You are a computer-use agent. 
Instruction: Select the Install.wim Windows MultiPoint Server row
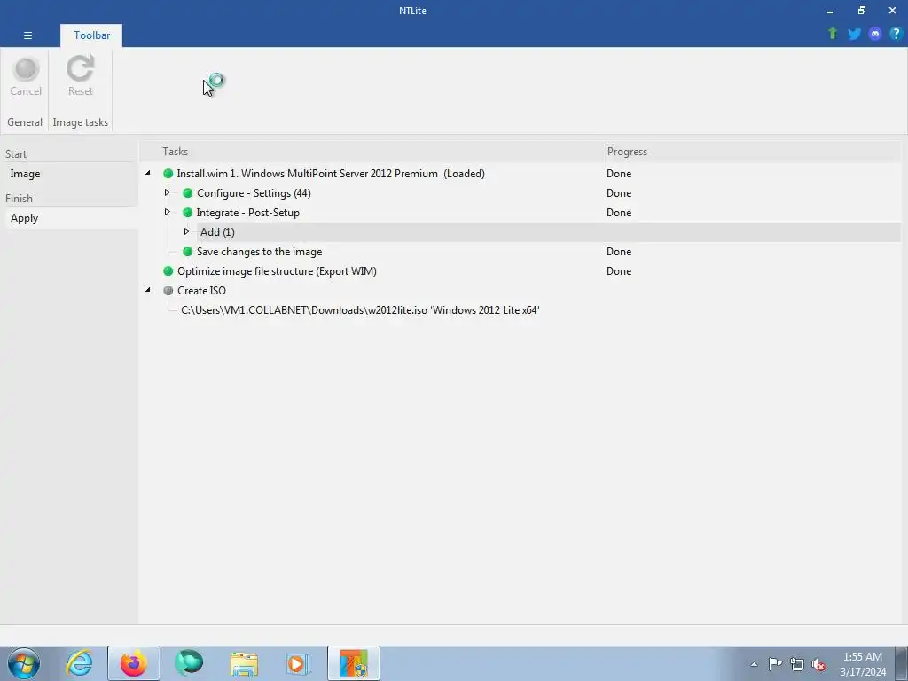click(x=520, y=174)
